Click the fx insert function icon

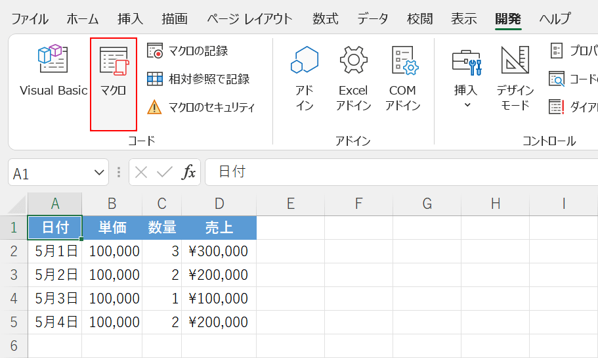(189, 172)
